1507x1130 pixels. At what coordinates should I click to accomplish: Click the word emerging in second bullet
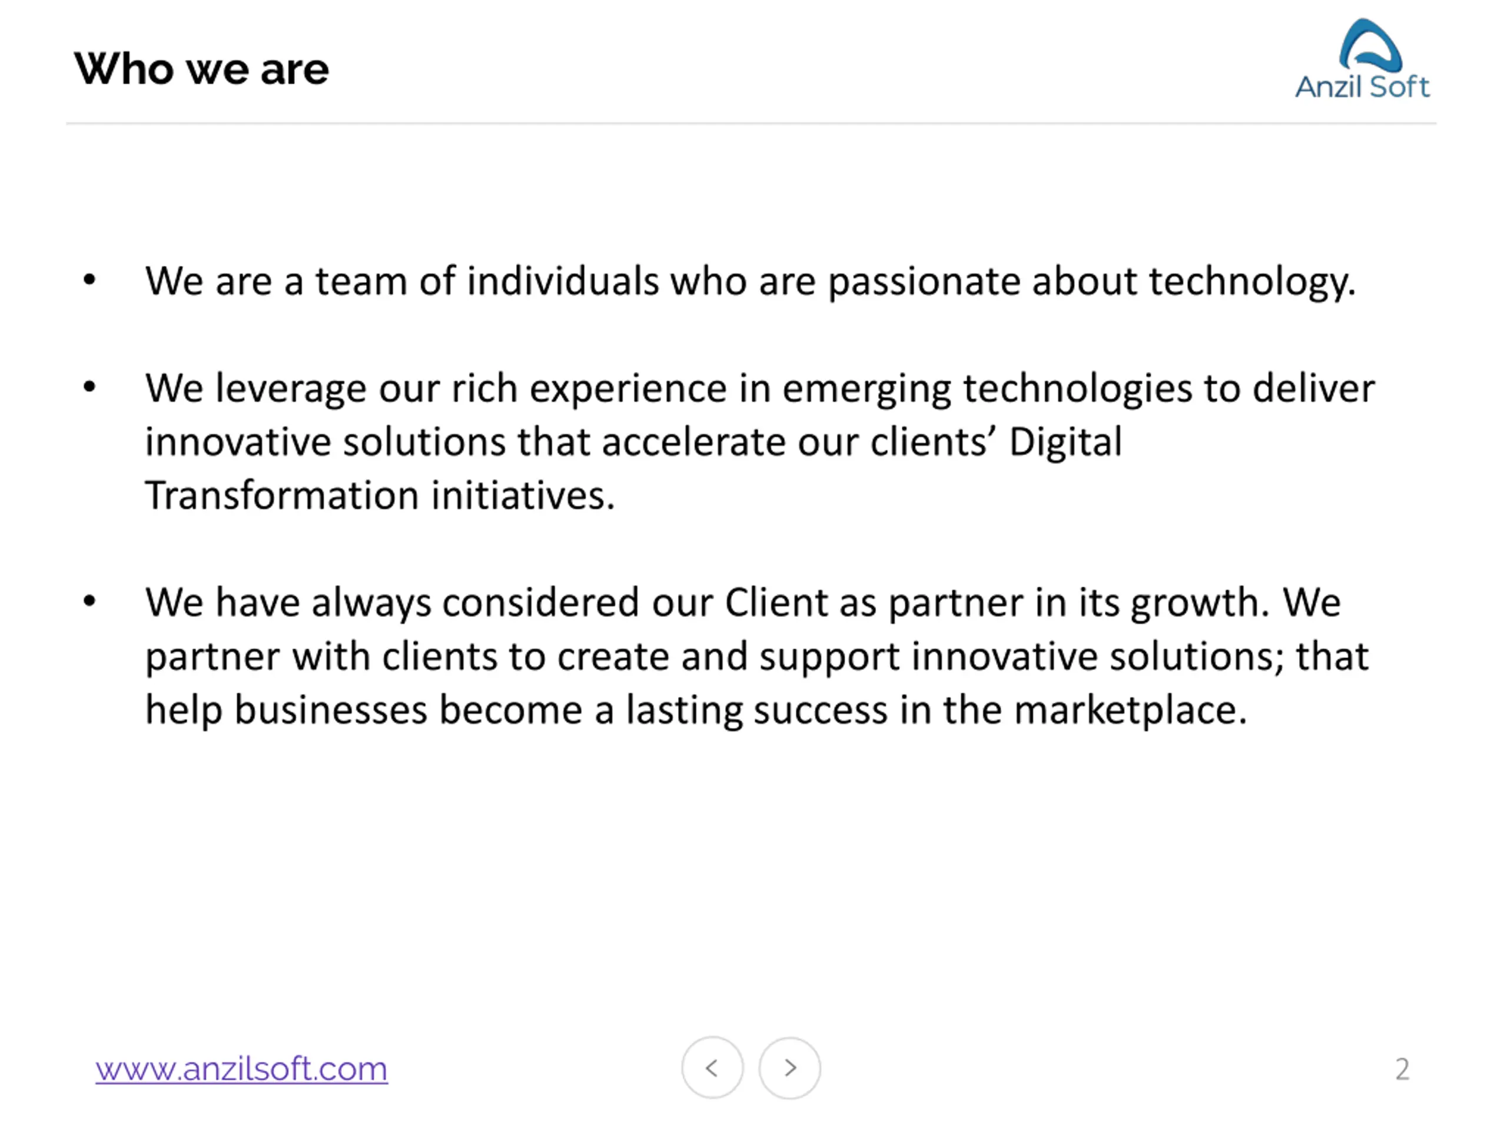click(x=867, y=390)
